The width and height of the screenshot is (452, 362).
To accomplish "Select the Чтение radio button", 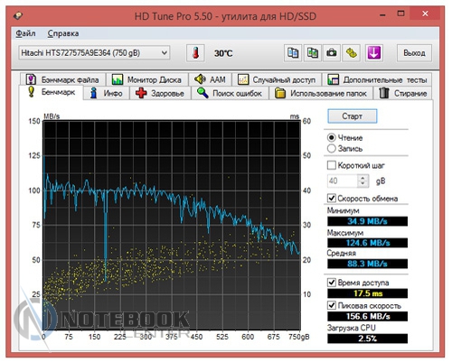I will [x=331, y=138].
